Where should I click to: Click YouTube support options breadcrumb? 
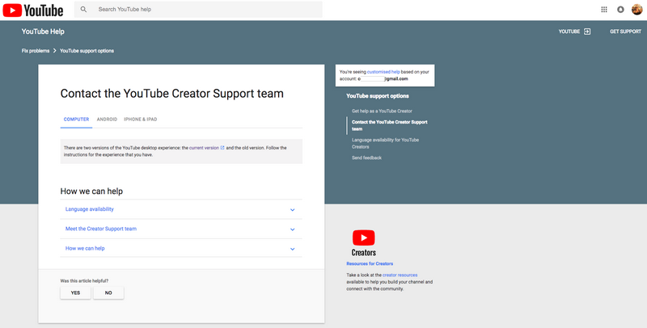(87, 51)
